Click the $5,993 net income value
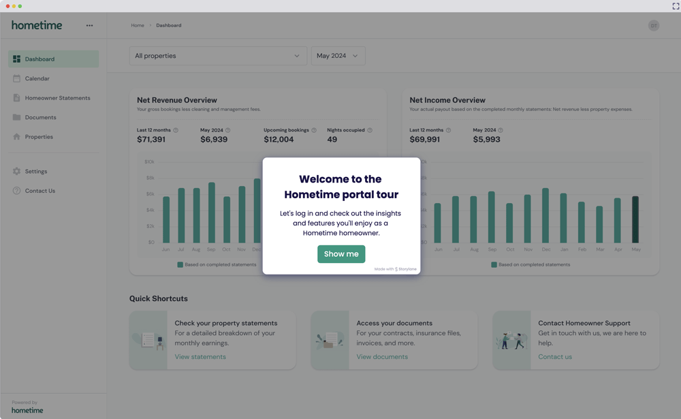 486,139
